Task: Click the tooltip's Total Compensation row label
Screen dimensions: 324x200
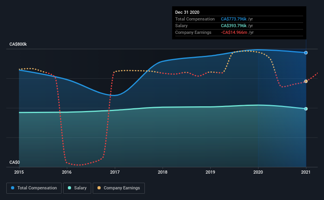Action: click(195, 19)
